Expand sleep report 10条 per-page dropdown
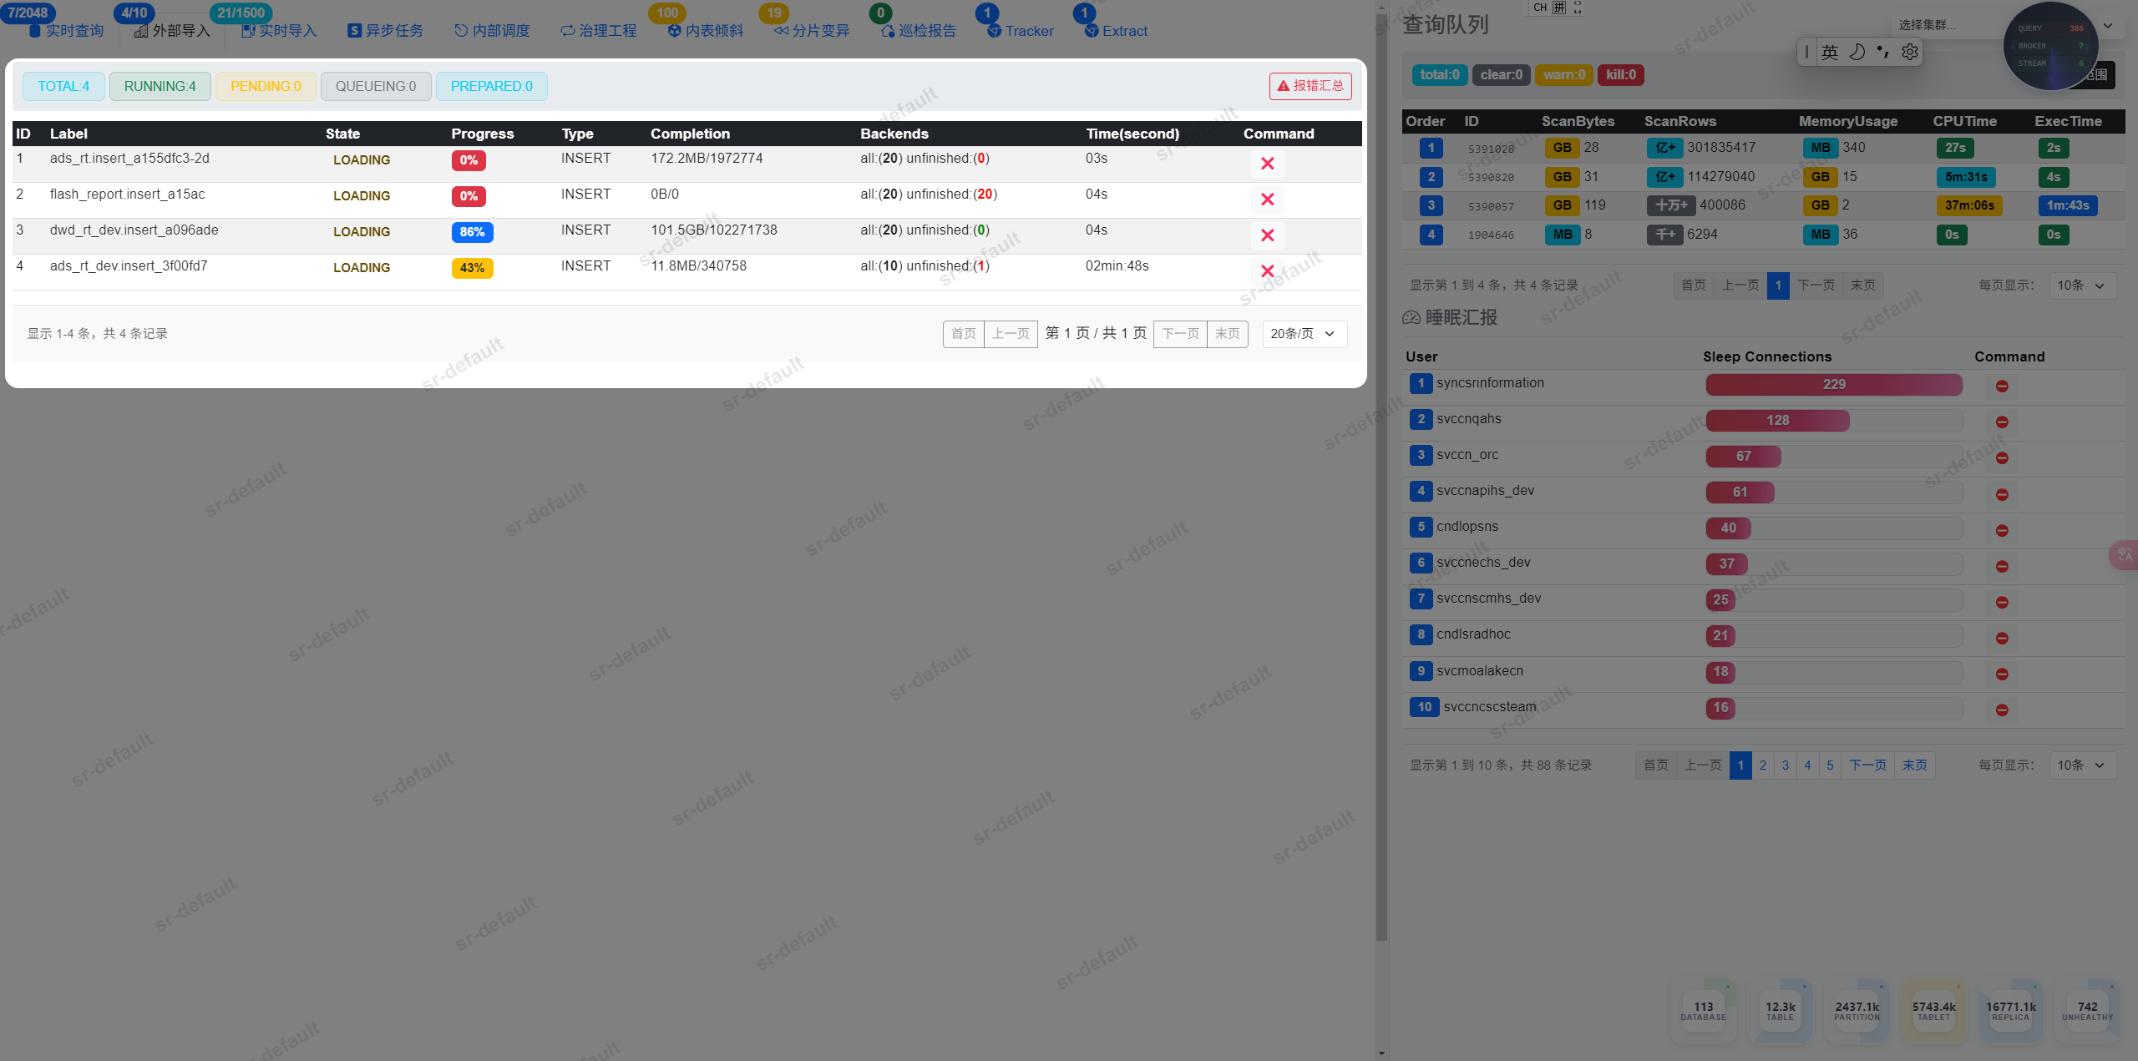The height and width of the screenshot is (1061, 2138). 2081,765
